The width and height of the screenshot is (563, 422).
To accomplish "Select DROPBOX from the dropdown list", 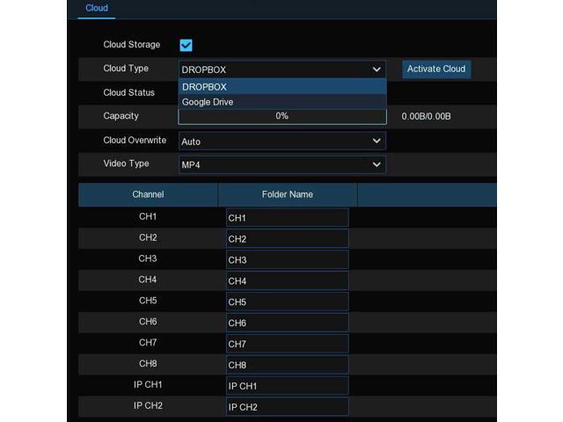I will pyautogui.click(x=281, y=87).
